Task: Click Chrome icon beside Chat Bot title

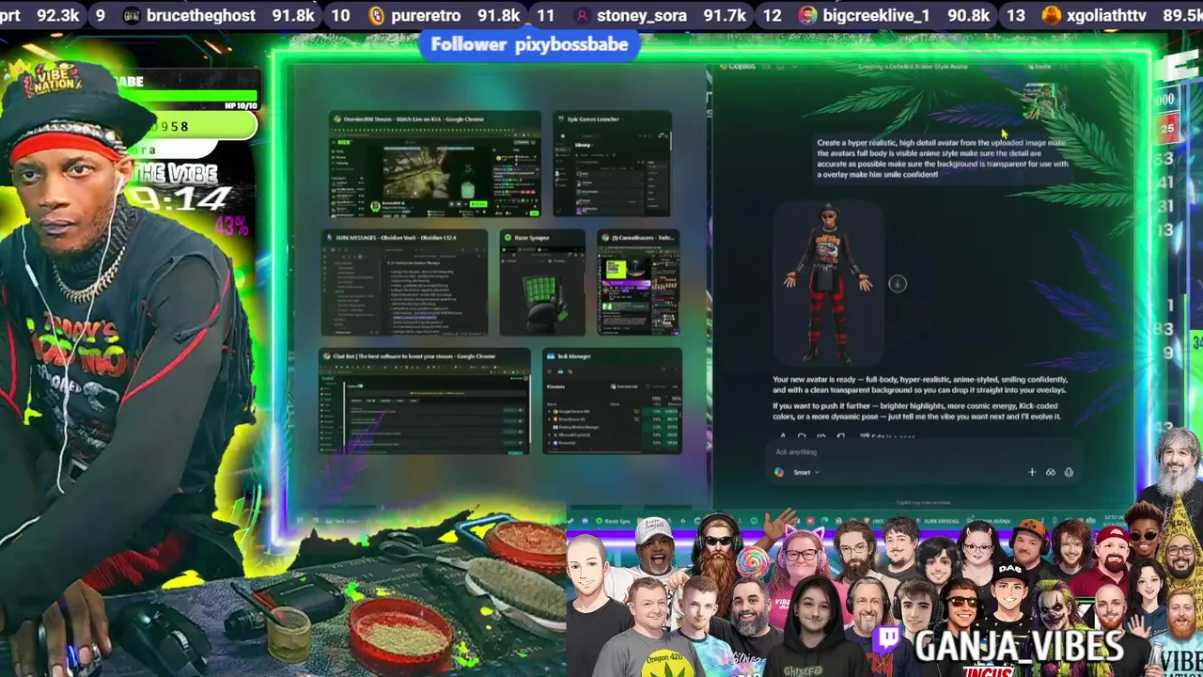Action: pos(327,356)
